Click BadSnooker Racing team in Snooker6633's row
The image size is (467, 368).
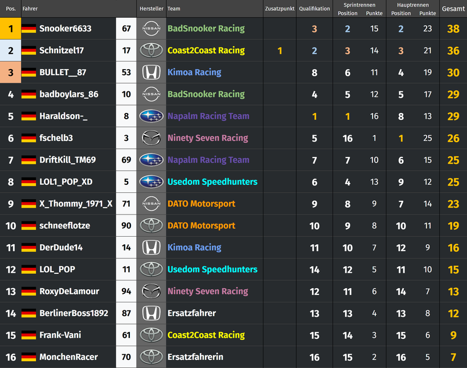206,29
